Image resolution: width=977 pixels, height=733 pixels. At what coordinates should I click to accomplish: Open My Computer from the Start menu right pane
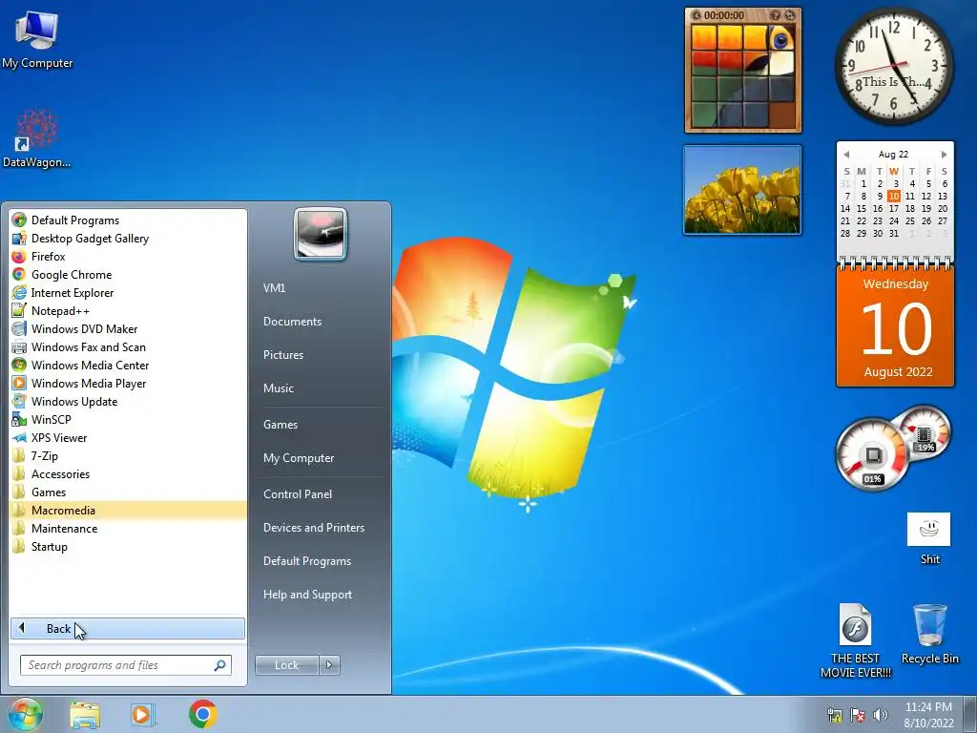click(x=299, y=457)
